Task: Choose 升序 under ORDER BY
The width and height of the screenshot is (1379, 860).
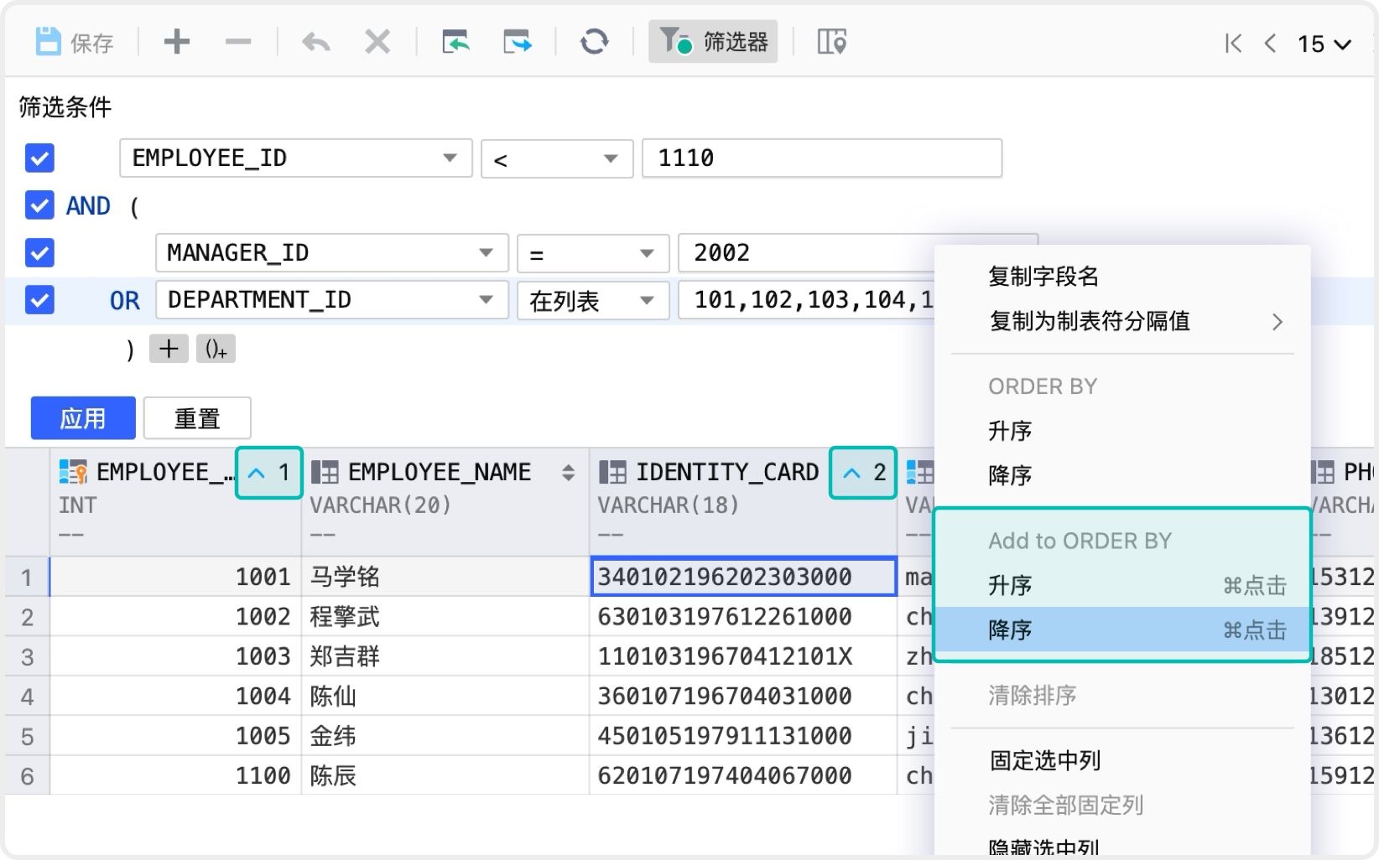Action: click(x=1122, y=431)
